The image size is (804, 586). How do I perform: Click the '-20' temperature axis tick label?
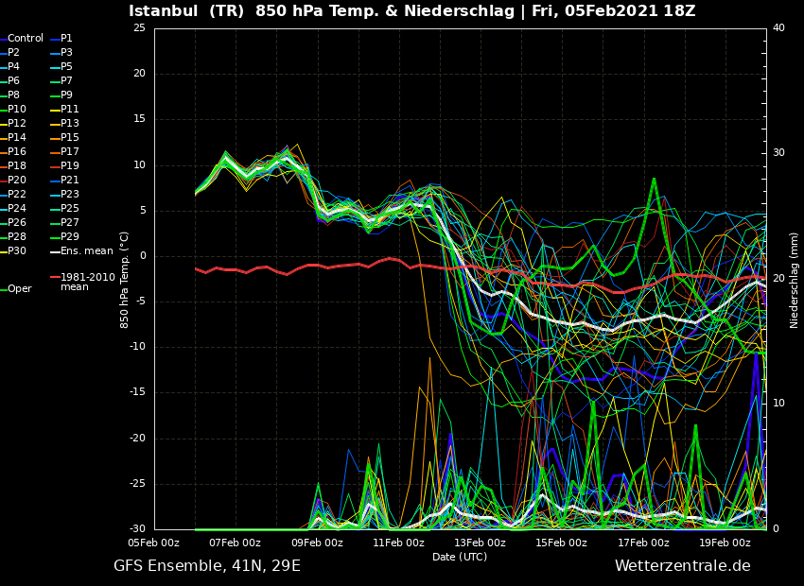tap(137, 438)
